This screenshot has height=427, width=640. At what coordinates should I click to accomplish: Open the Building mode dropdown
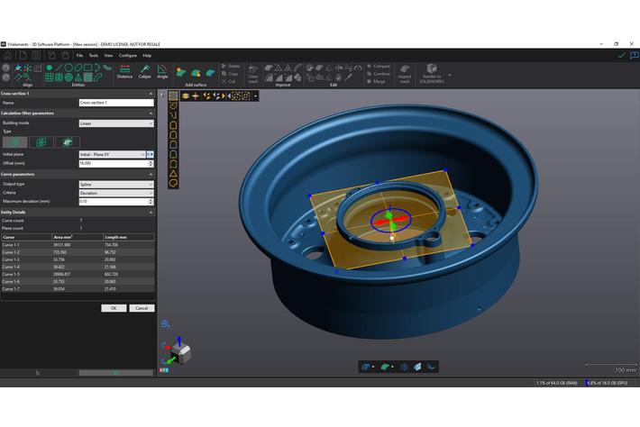tap(116, 123)
